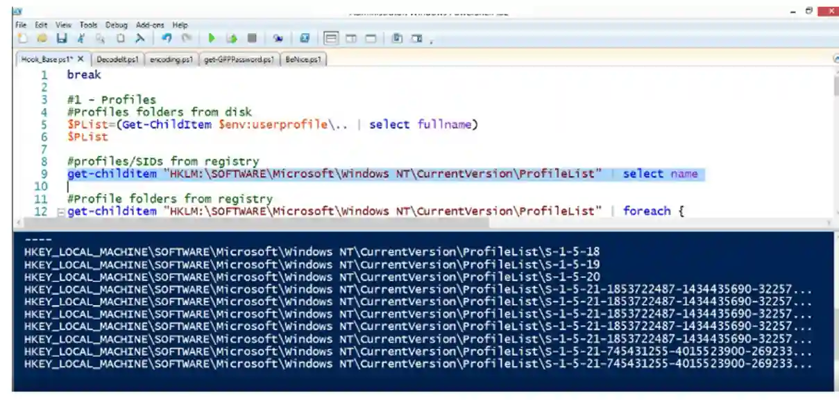Toggle Show Script Pane Maximized layout
This screenshot has height=400, width=839.
[x=371, y=39]
